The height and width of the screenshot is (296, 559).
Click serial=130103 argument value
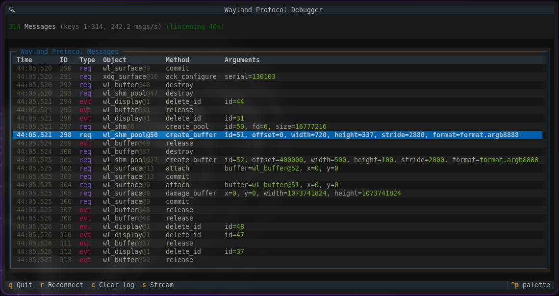(x=250, y=76)
